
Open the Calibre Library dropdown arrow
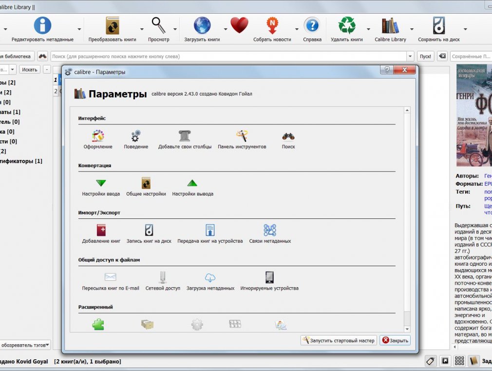click(x=412, y=29)
